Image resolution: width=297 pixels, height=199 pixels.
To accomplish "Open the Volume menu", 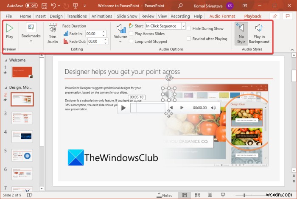I will pos(120,34).
